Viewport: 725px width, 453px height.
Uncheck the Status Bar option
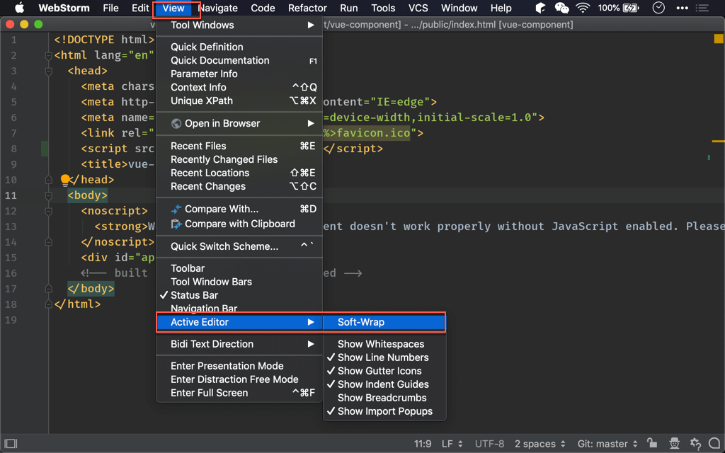coord(194,295)
